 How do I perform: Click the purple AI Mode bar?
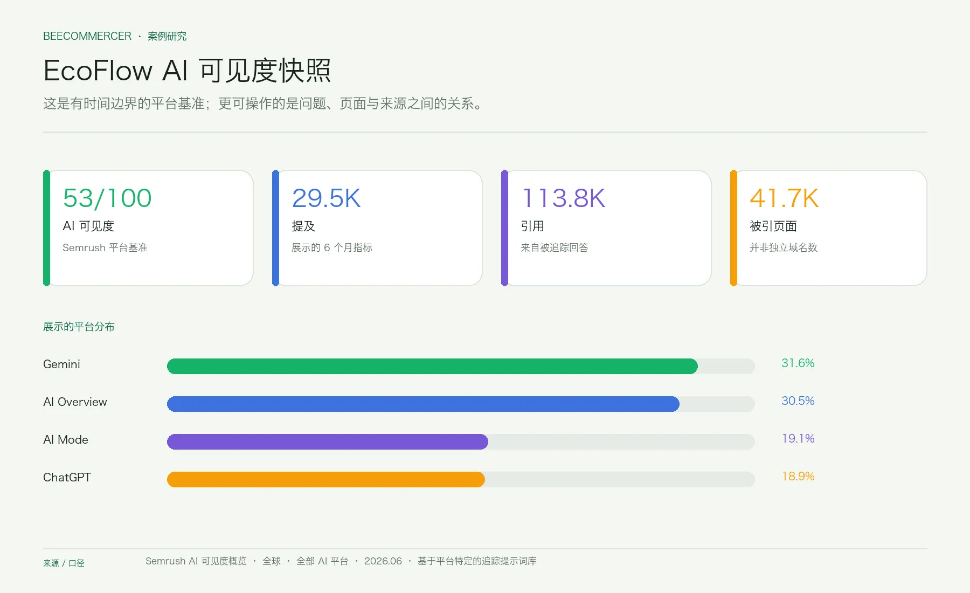click(328, 442)
